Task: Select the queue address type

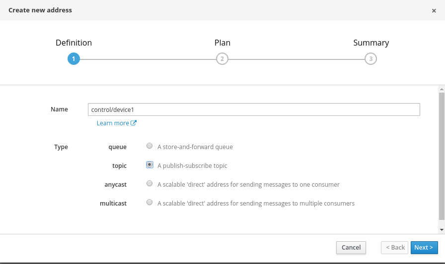Action: (149, 146)
